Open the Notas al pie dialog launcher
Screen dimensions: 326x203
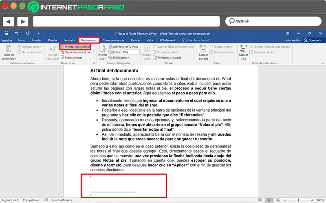point(94,63)
